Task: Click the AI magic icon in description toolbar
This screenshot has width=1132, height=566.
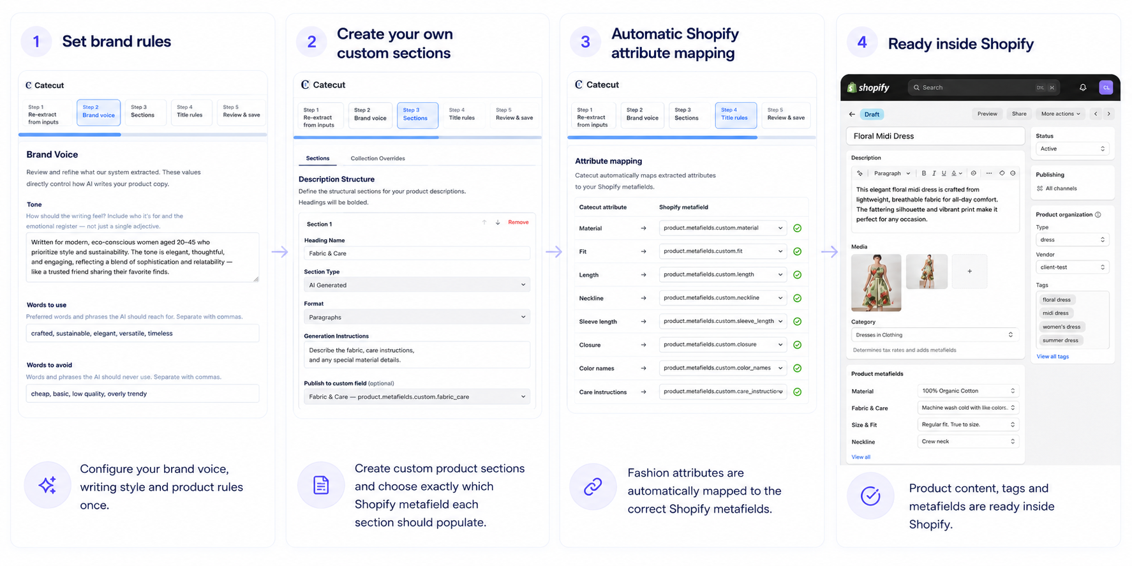Action: point(860,174)
